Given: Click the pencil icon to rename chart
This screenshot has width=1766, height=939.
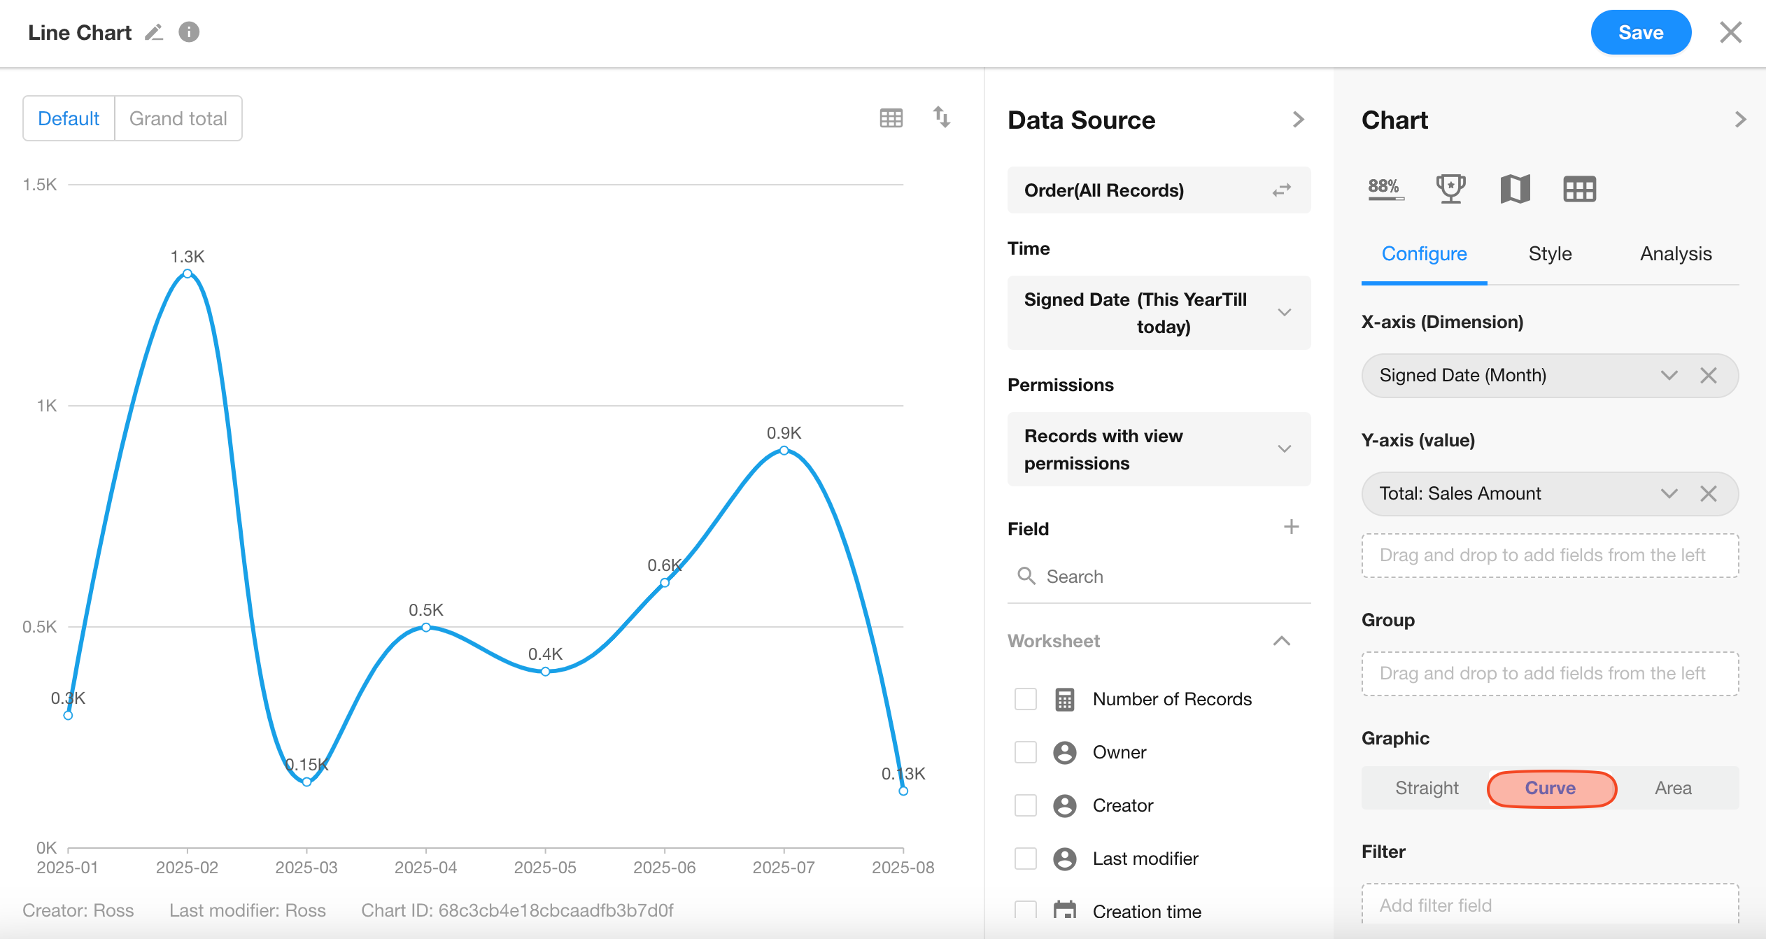Looking at the screenshot, I should (154, 32).
